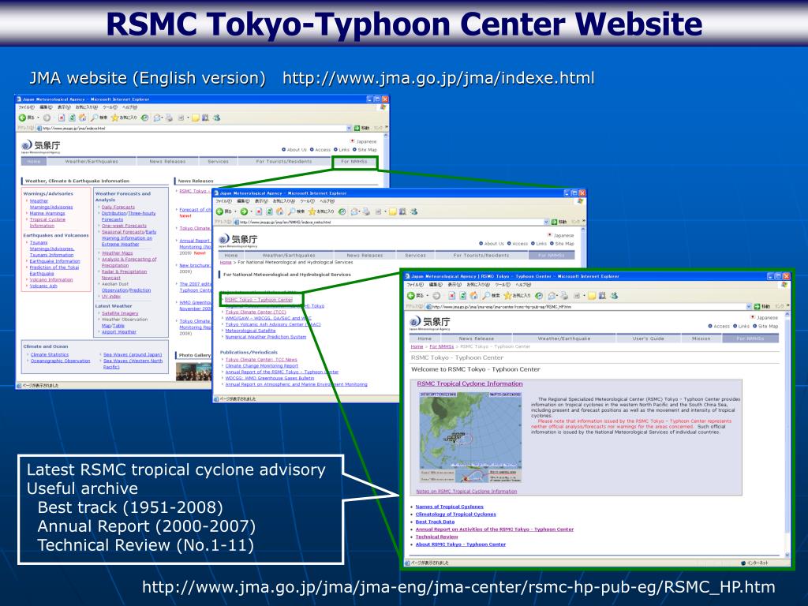Image resolution: width=808 pixels, height=606 pixels.
Task: Open About RSMC Tokyo - Typhoon Center link
Action: pos(461,544)
